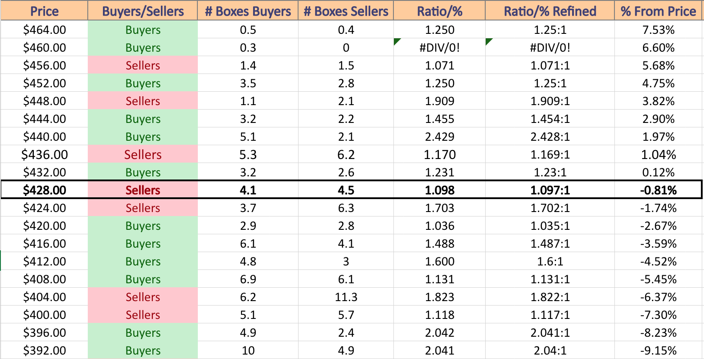Select the Ratio/% header cell
Image resolution: width=704 pixels, height=359 pixels.
[x=439, y=11]
